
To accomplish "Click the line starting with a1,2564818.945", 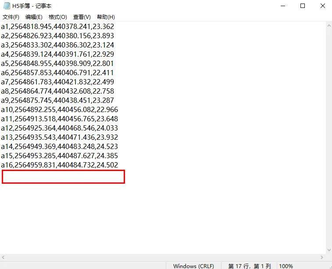I will point(57,26).
